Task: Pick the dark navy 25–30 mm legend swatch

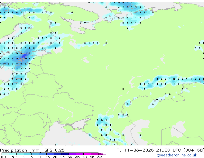Action: pyautogui.click(x=65, y=154)
